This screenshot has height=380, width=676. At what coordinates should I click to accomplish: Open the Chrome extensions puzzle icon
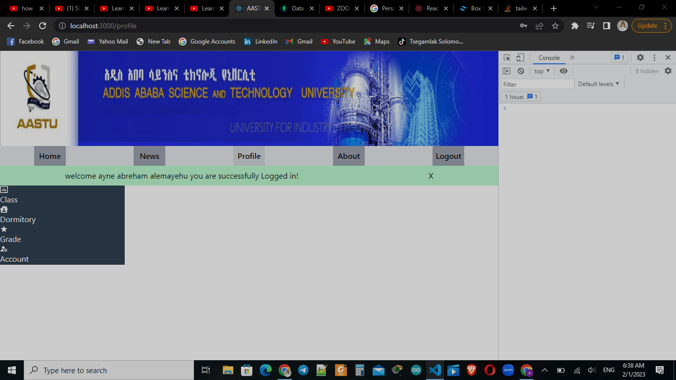pos(575,26)
